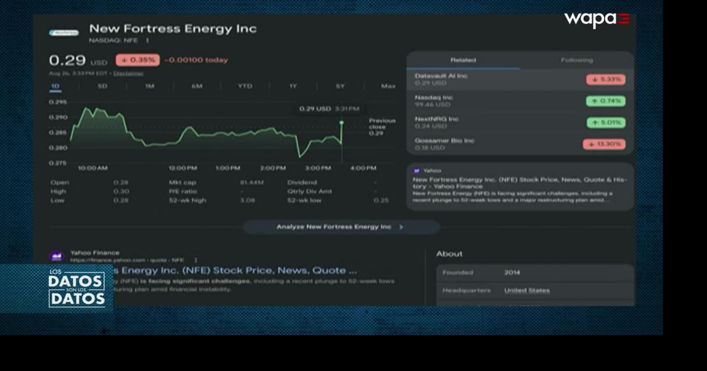Click the green 0.74% change badge
This screenshot has height=371, width=707.
[x=606, y=101]
